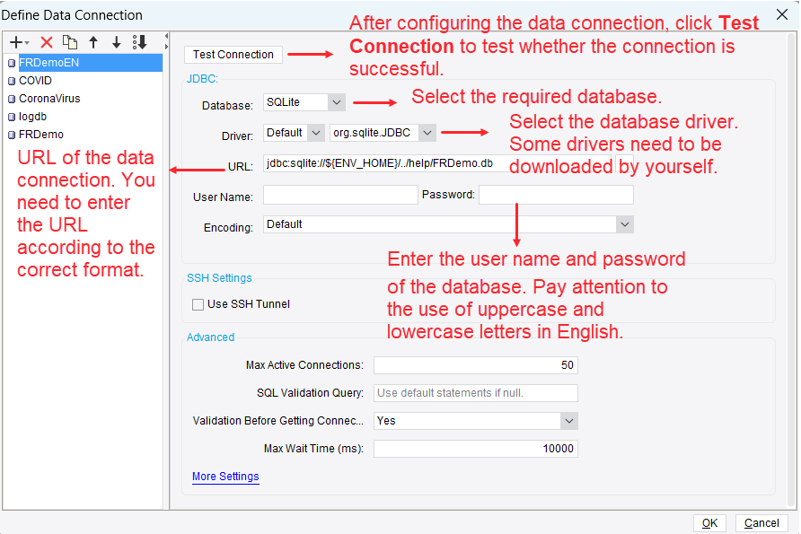Collapse the left connection list panel

166,37
